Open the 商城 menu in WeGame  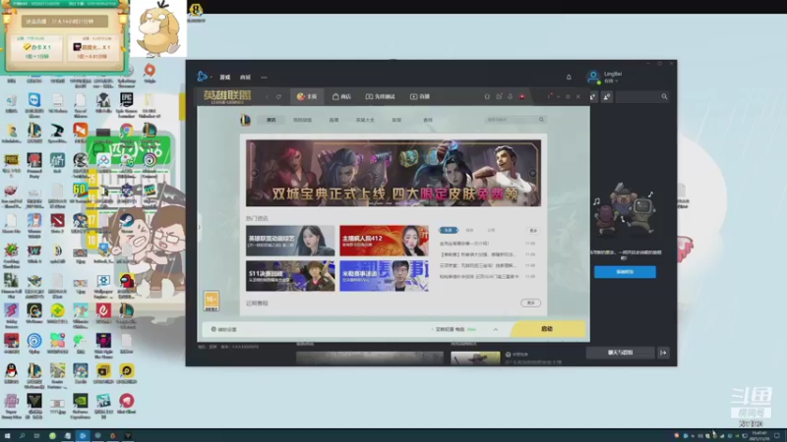tap(245, 78)
